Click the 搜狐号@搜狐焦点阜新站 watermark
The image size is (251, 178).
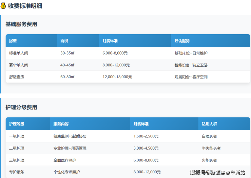coord(217,173)
